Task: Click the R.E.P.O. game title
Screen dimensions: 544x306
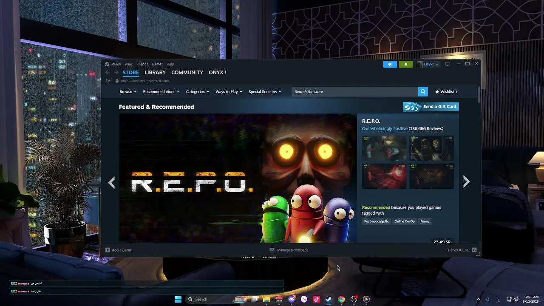Action: (x=371, y=122)
